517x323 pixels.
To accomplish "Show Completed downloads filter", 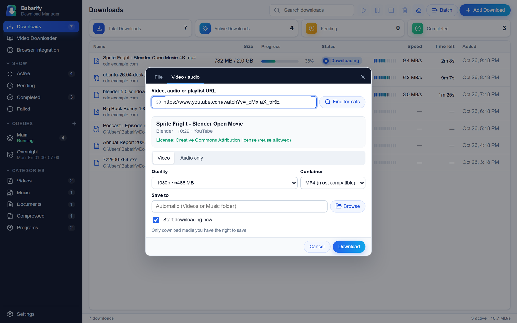I will pyautogui.click(x=41, y=97).
